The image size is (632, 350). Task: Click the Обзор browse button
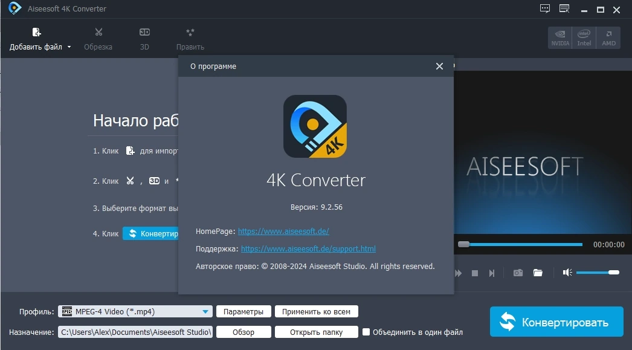pyautogui.click(x=243, y=332)
